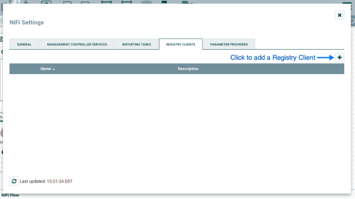Switch to the General tab
The image size is (355, 199).
[24, 44]
